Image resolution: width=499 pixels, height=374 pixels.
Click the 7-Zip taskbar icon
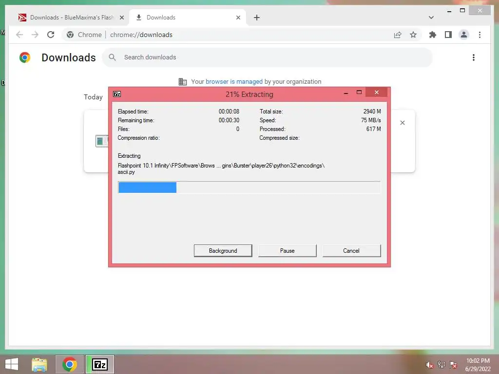pos(100,364)
